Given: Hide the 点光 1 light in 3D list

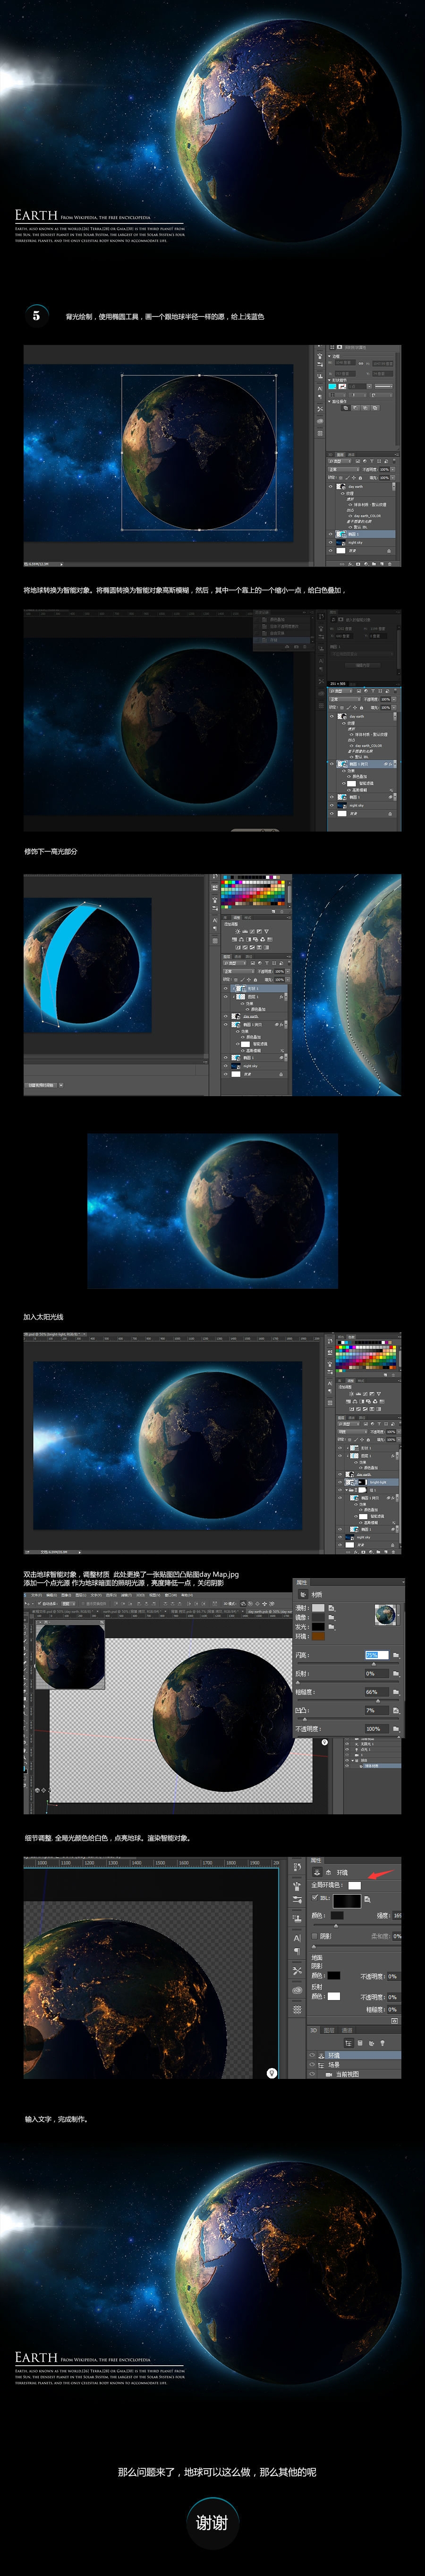Looking at the screenshot, I should 347,1750.
